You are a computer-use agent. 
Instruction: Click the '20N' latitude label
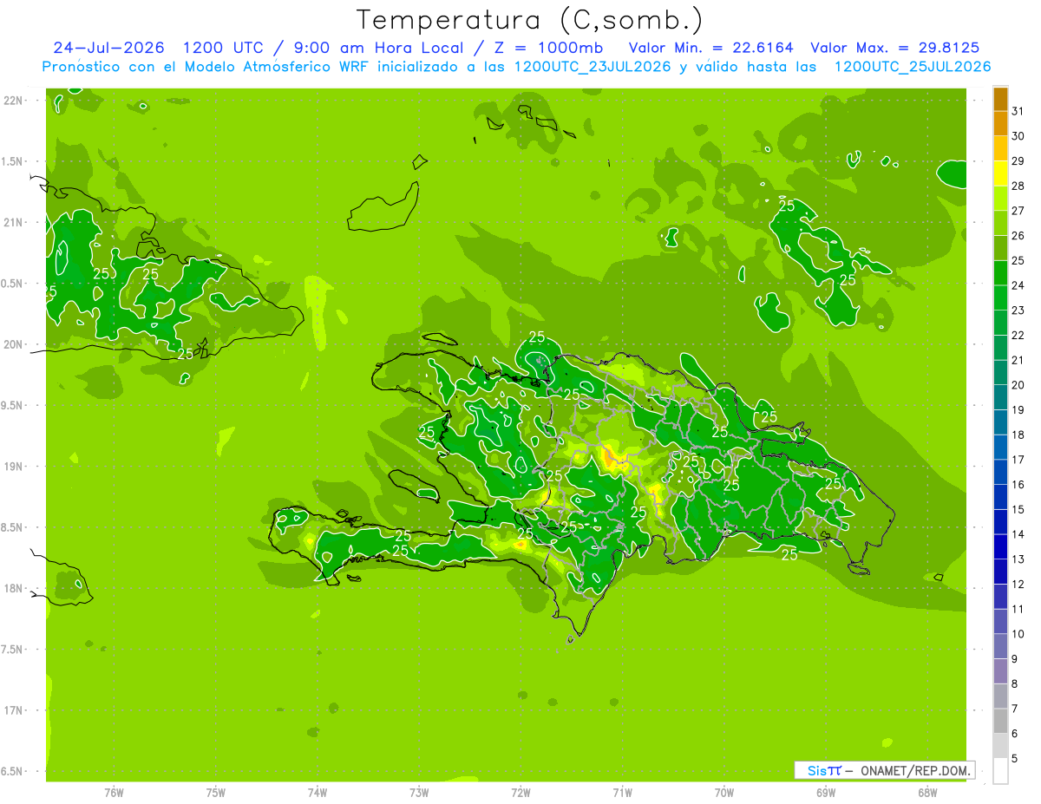click(x=12, y=344)
